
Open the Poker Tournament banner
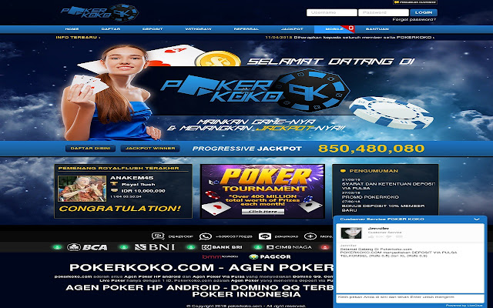pyautogui.click(x=263, y=191)
